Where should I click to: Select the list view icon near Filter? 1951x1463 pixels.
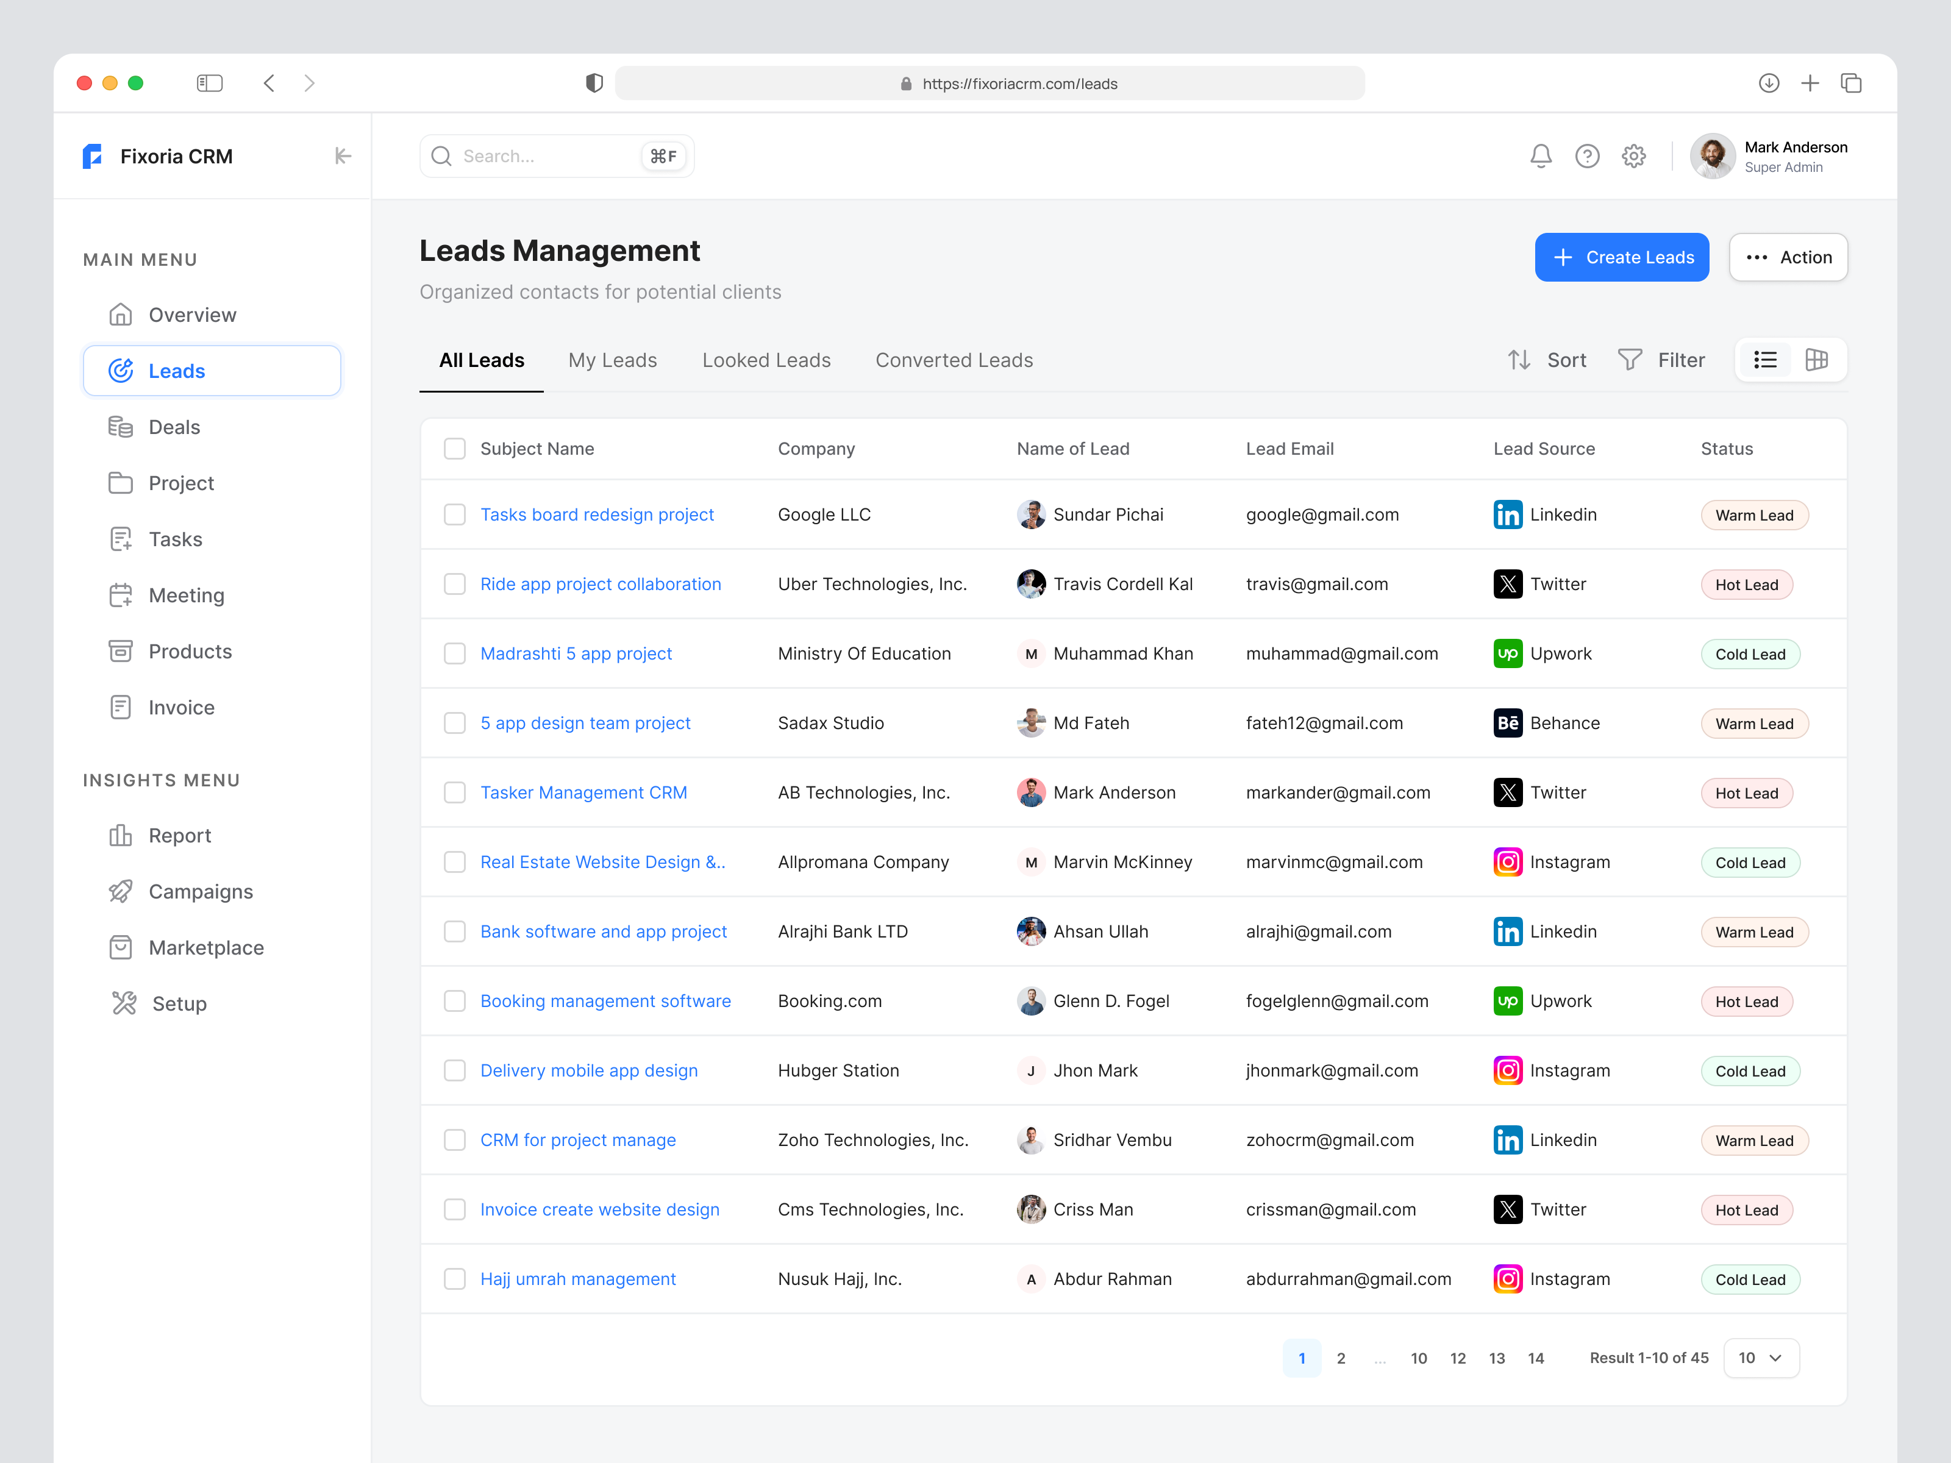(x=1764, y=360)
